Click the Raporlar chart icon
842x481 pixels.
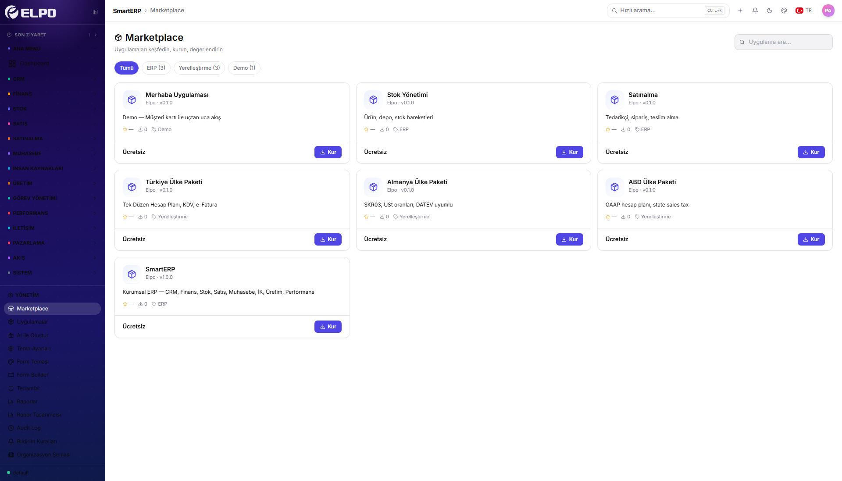(x=11, y=402)
